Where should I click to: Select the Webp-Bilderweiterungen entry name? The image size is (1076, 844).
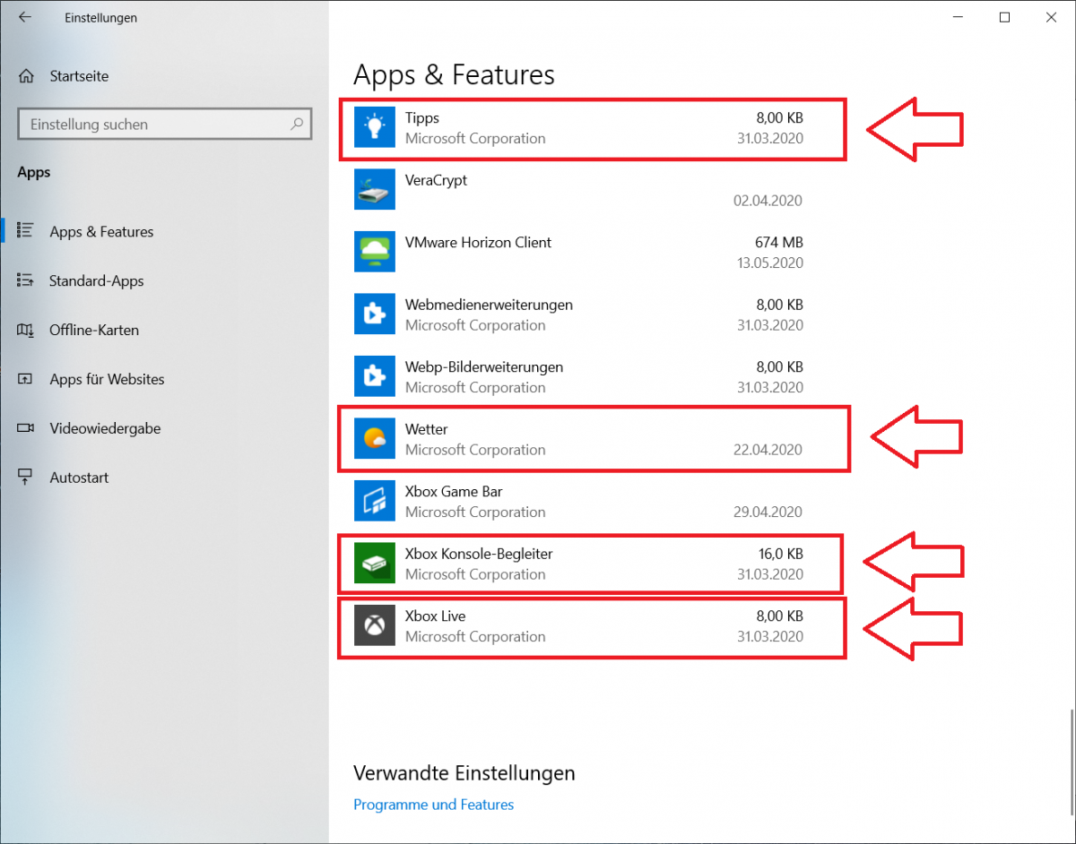[484, 366]
